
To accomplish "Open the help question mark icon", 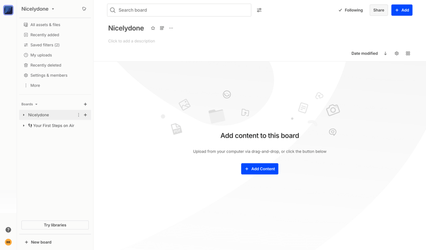I will coord(8,230).
